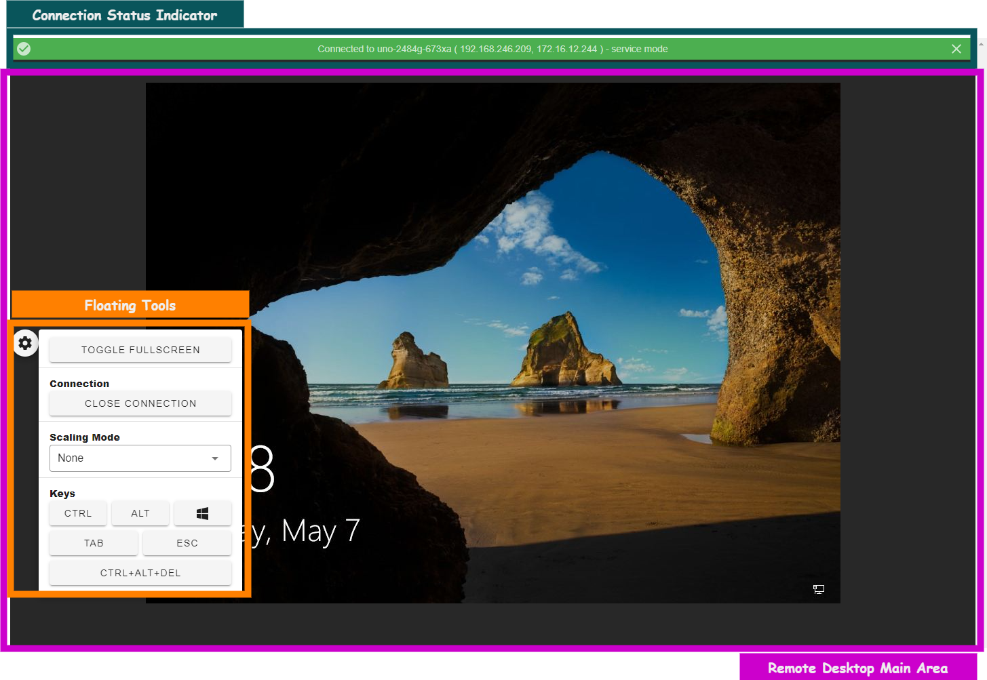Click the network icon on the lock screen
This screenshot has width=987, height=680.
(819, 589)
